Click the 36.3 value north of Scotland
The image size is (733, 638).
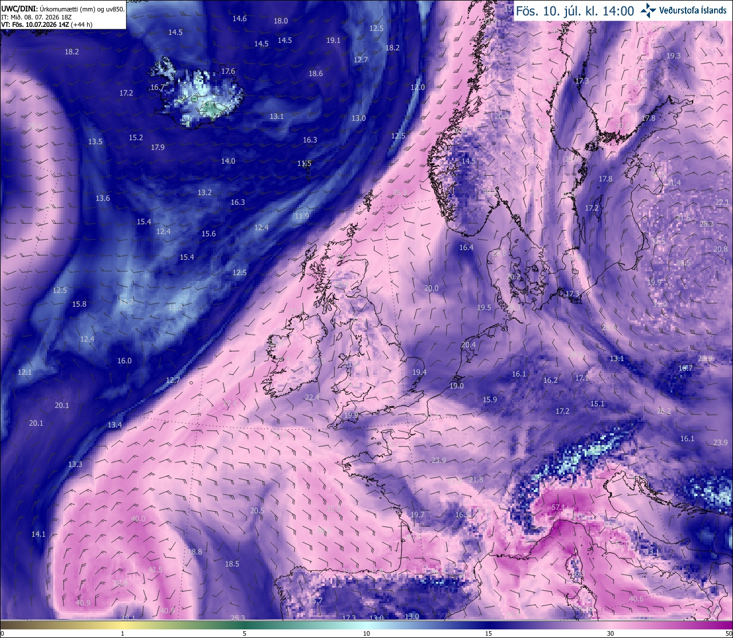click(x=400, y=192)
